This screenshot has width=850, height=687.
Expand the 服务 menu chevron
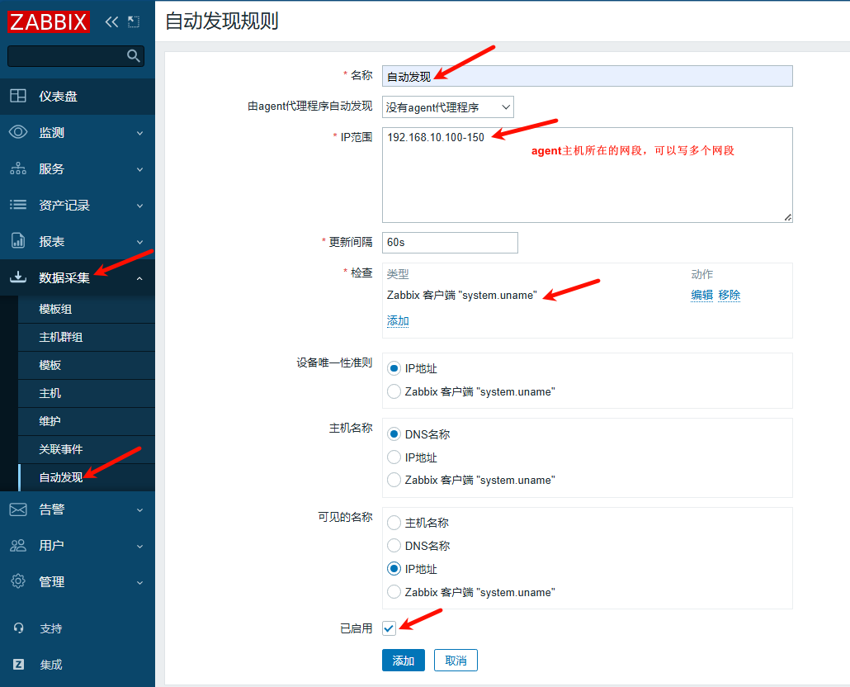tap(139, 169)
